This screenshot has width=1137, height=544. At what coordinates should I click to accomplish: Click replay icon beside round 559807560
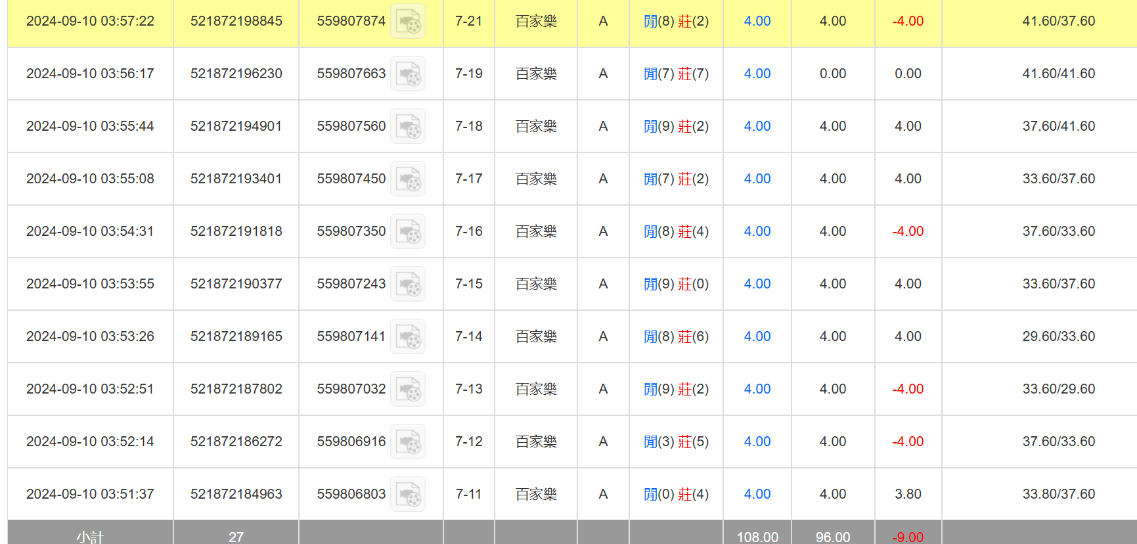tap(408, 126)
